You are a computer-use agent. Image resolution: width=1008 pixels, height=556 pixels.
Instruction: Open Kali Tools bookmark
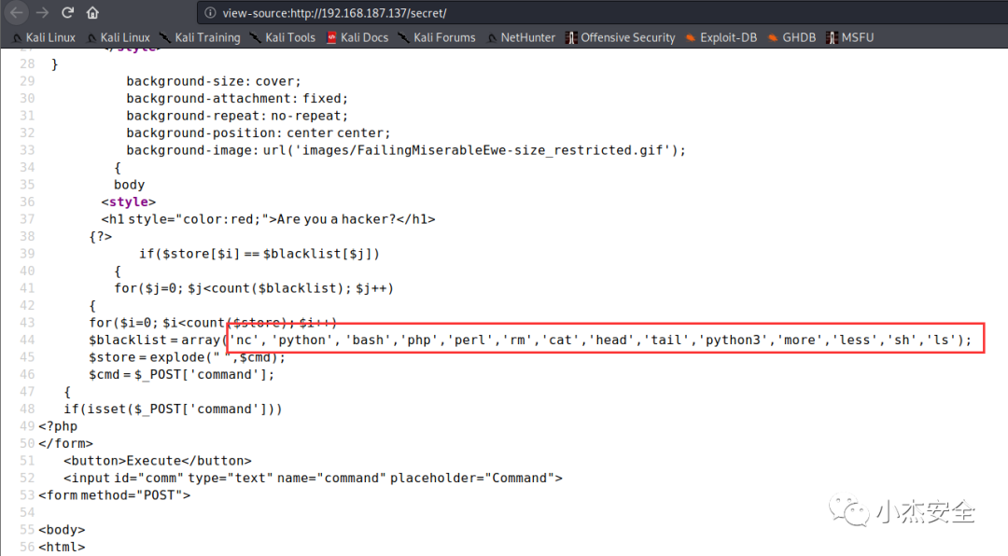pos(283,37)
